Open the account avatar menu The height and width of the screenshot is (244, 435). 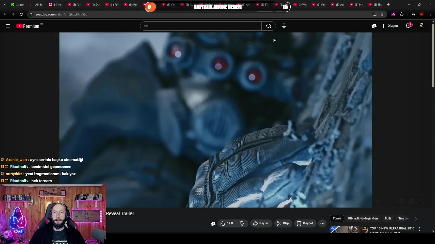click(421, 26)
